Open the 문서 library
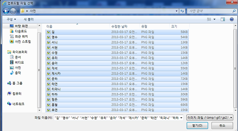 [15, 57]
